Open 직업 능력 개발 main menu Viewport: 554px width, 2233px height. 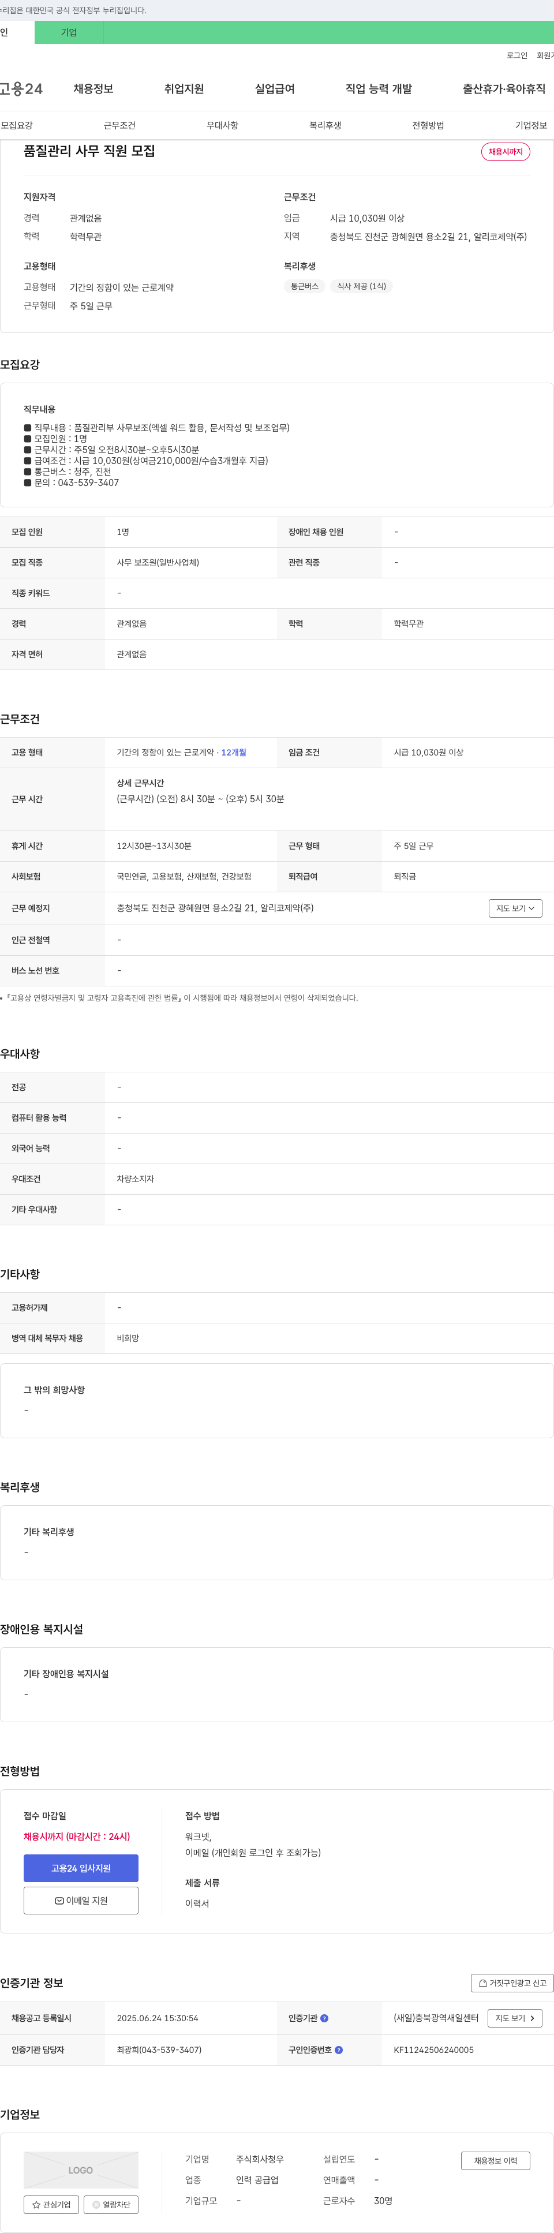[x=379, y=88]
